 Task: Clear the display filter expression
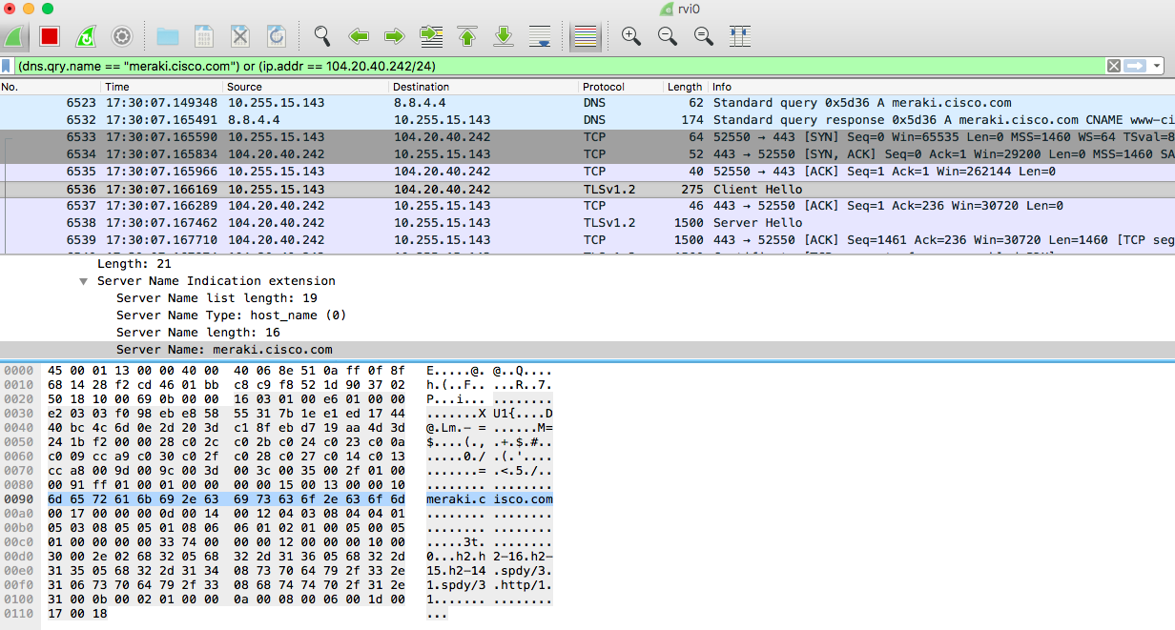[x=1114, y=66]
